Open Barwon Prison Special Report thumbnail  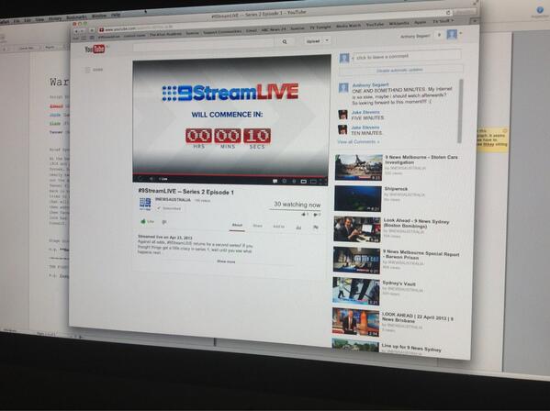pyautogui.click(x=356, y=261)
